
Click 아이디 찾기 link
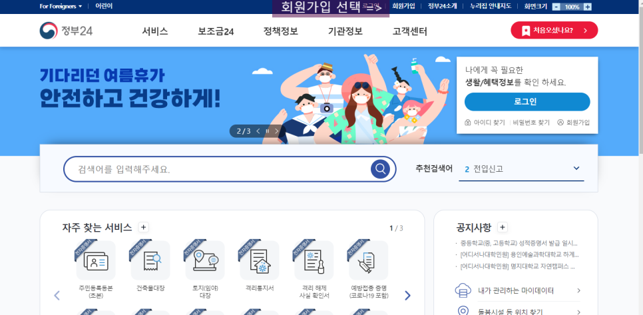pos(485,123)
